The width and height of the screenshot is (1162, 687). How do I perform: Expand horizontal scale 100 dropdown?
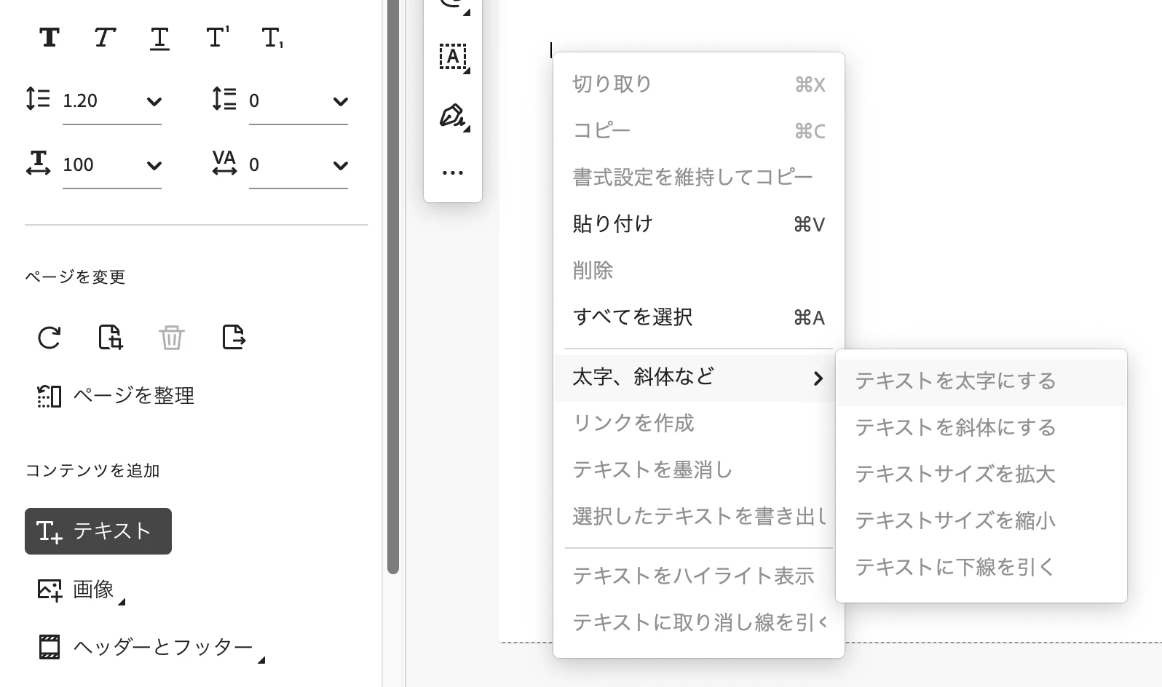click(x=154, y=165)
